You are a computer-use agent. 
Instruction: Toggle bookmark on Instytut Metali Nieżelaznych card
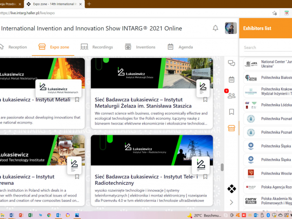[x=77, y=99]
